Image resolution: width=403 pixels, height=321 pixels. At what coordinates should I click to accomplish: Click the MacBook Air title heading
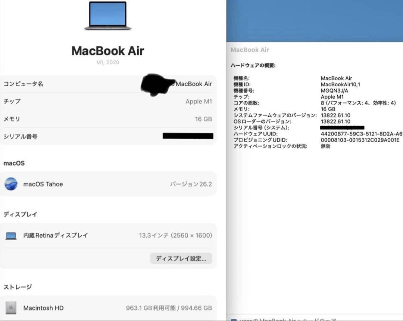pyautogui.click(x=108, y=51)
